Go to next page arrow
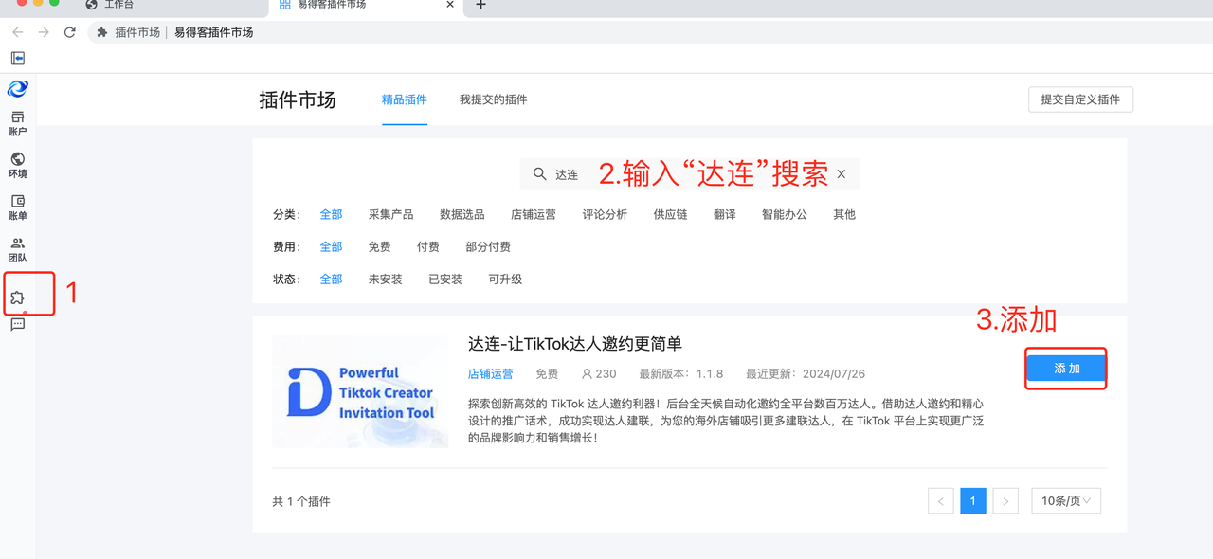The height and width of the screenshot is (559, 1213). pos(1005,501)
